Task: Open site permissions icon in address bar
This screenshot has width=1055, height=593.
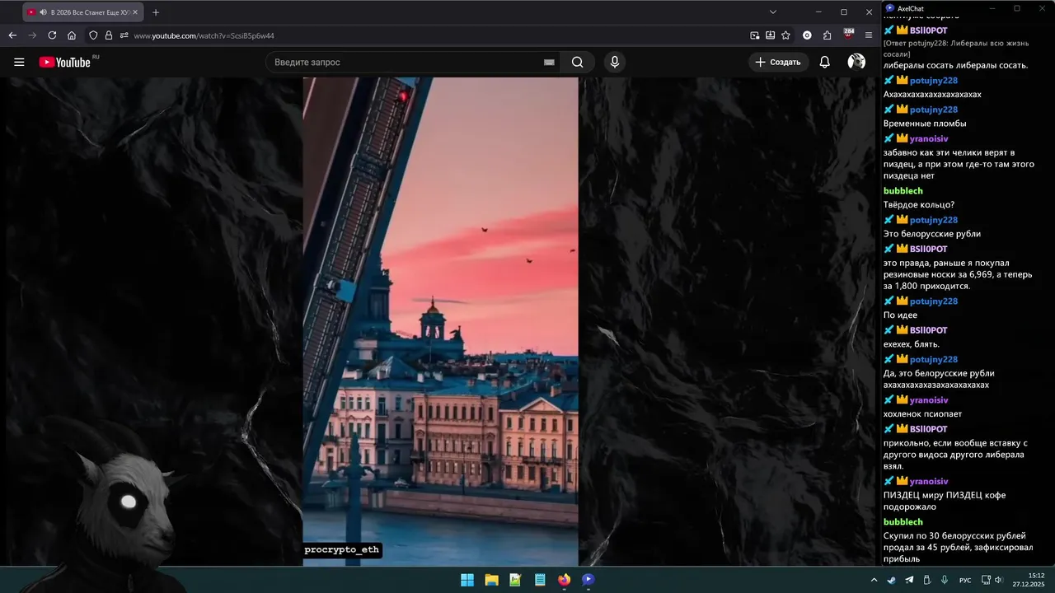Action: click(124, 35)
